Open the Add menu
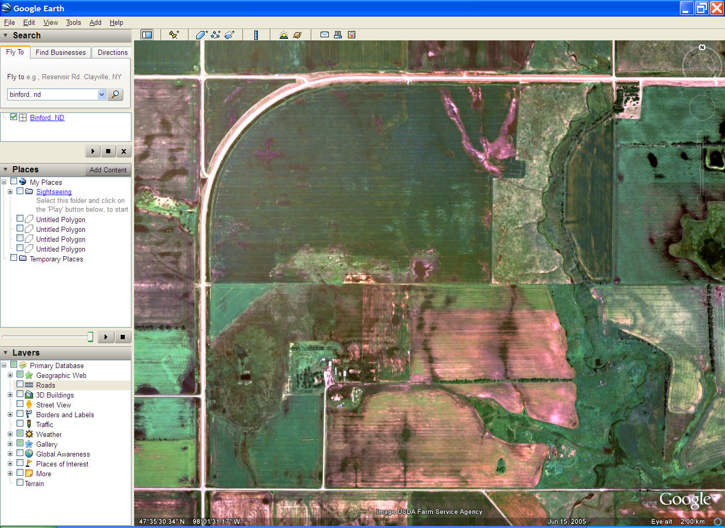The height and width of the screenshot is (528, 725). click(95, 22)
